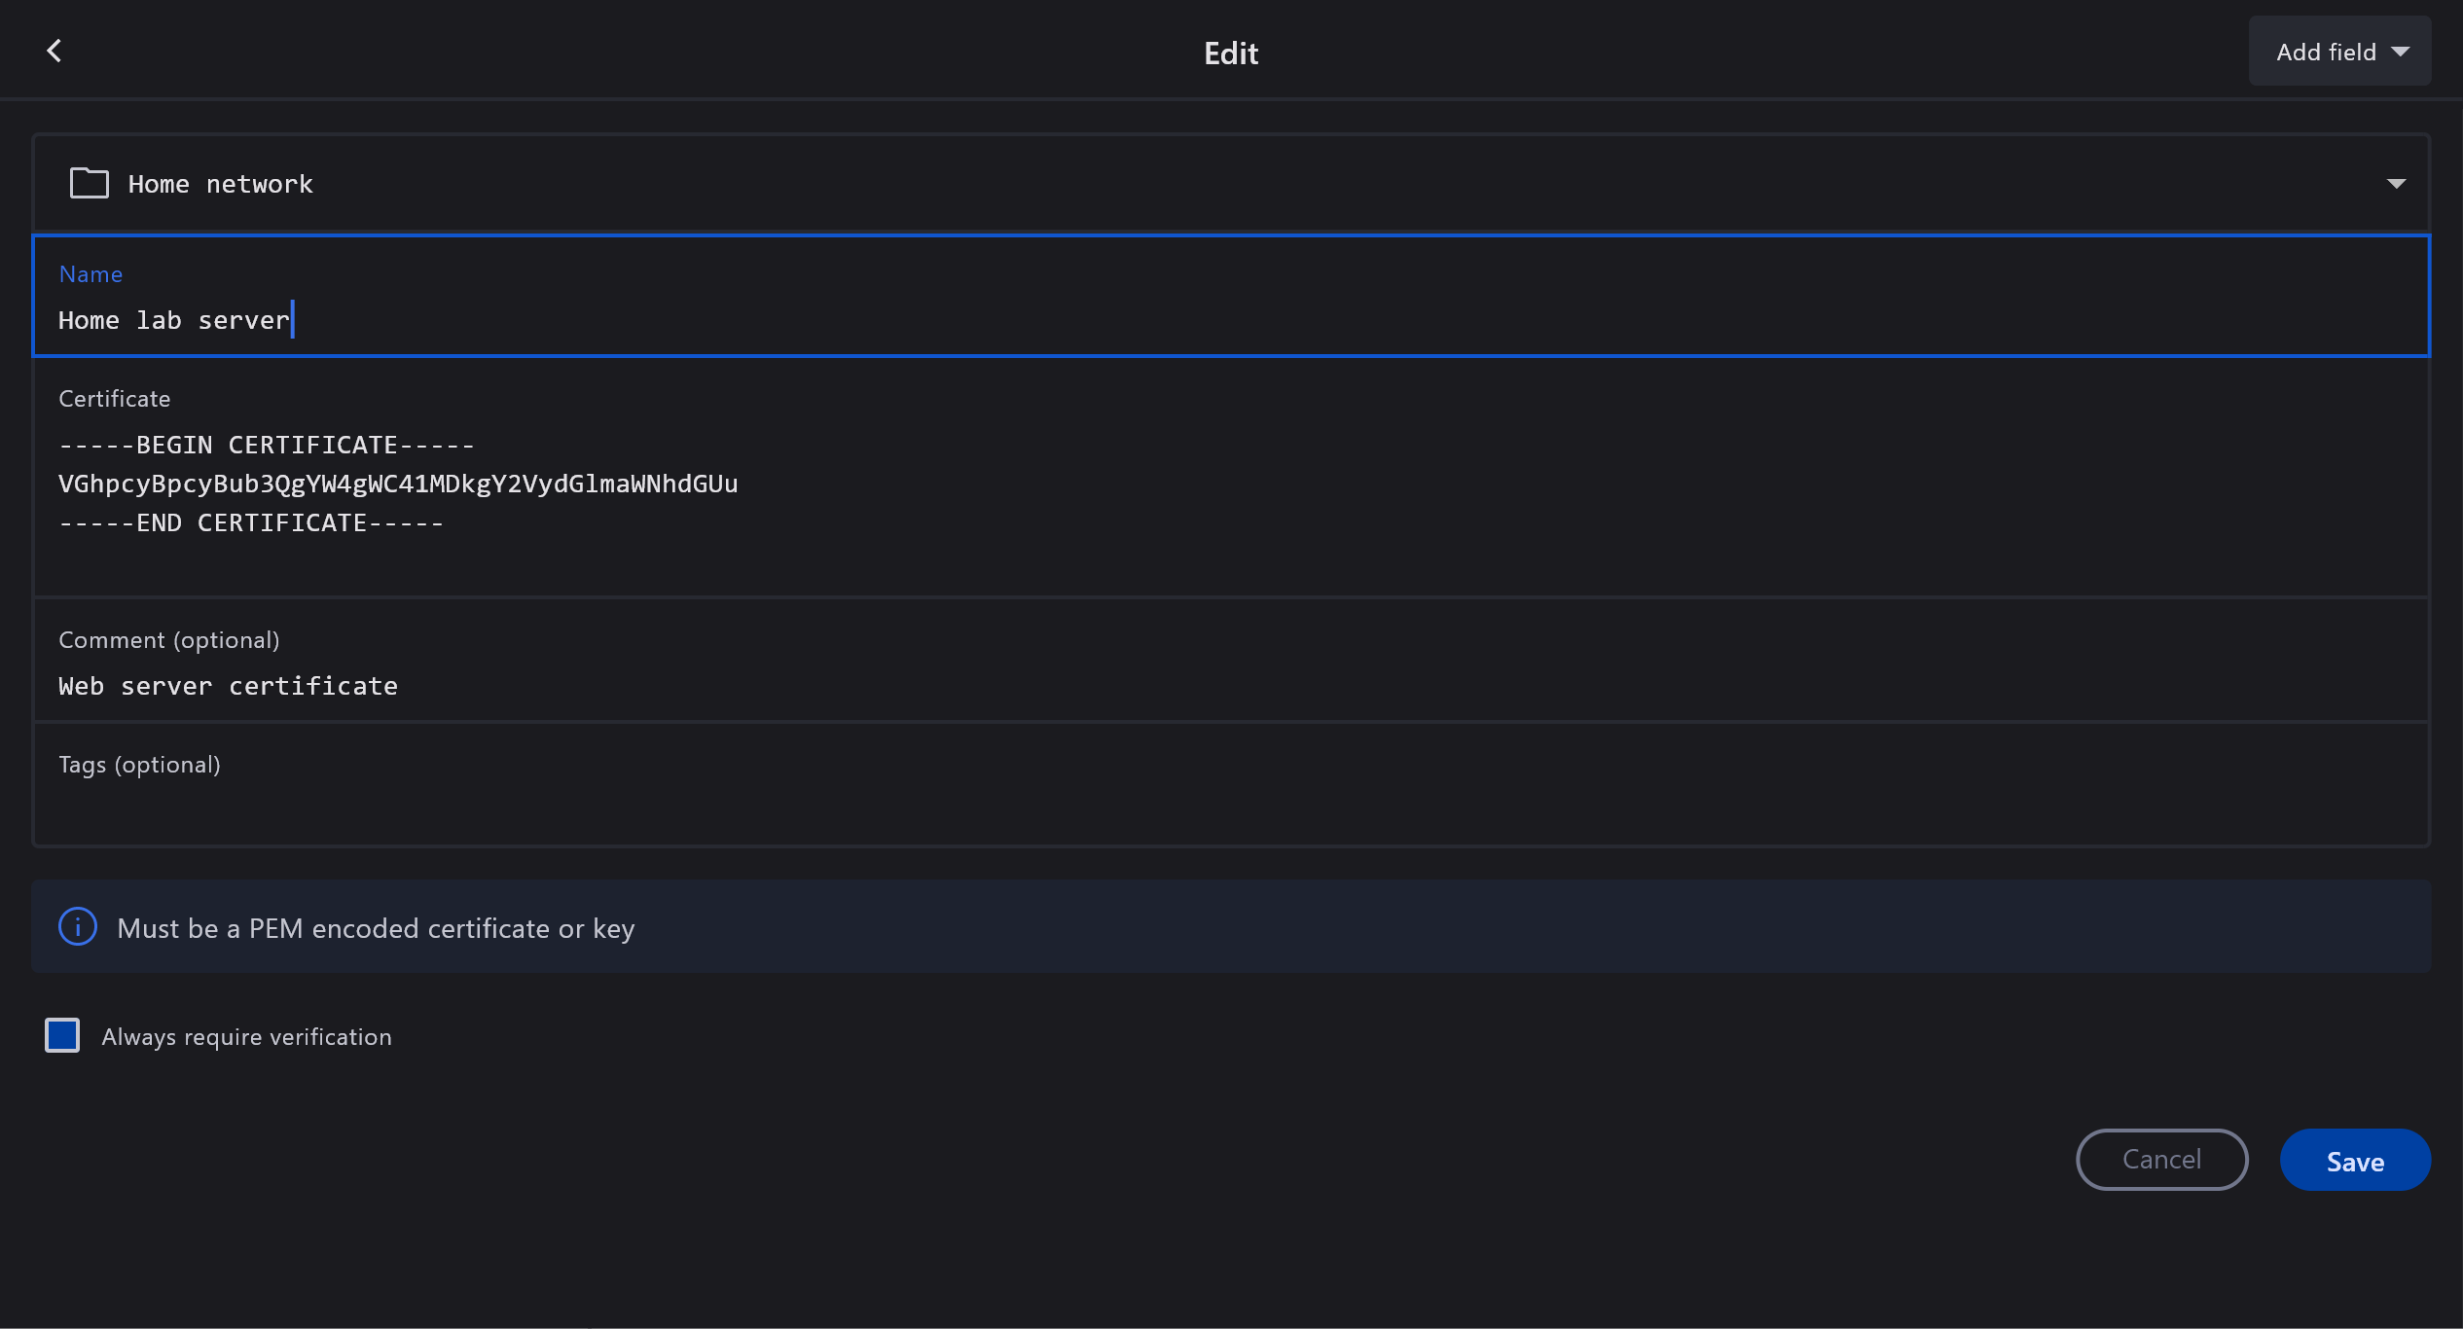Click the BEGIN CERTIFICATE line

(267, 446)
